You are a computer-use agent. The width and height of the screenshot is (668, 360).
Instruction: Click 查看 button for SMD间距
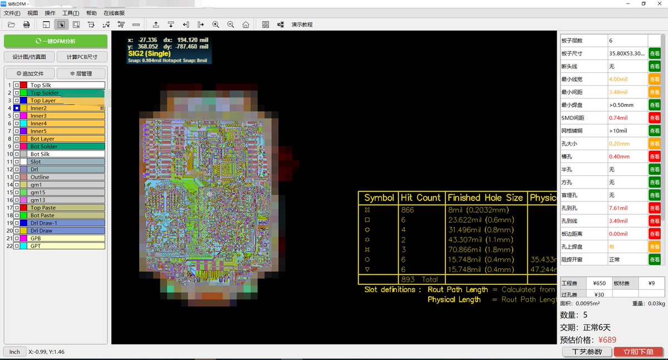click(655, 118)
